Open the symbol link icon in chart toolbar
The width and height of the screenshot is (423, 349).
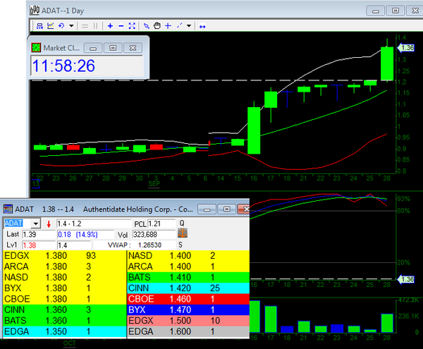point(40,26)
